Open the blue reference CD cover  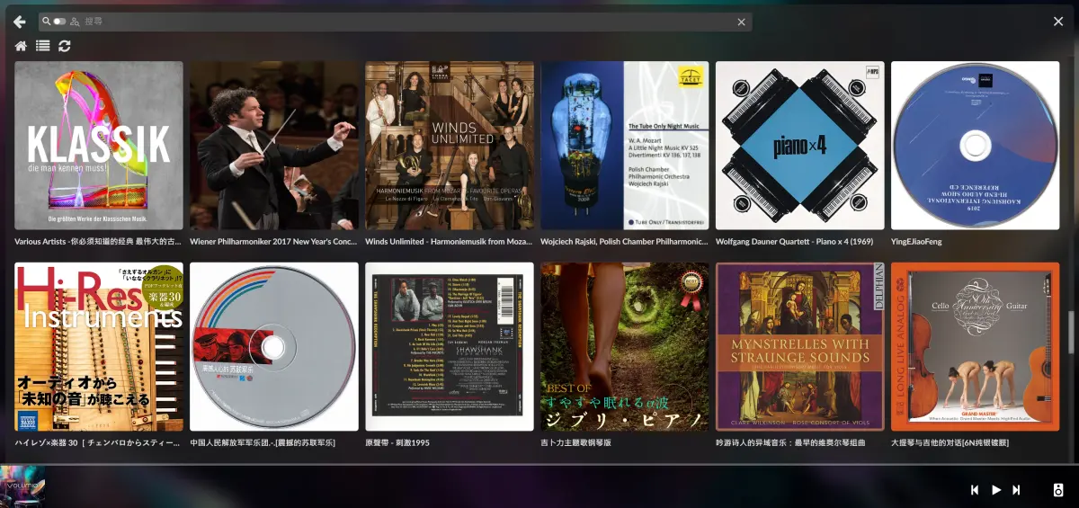(x=976, y=146)
